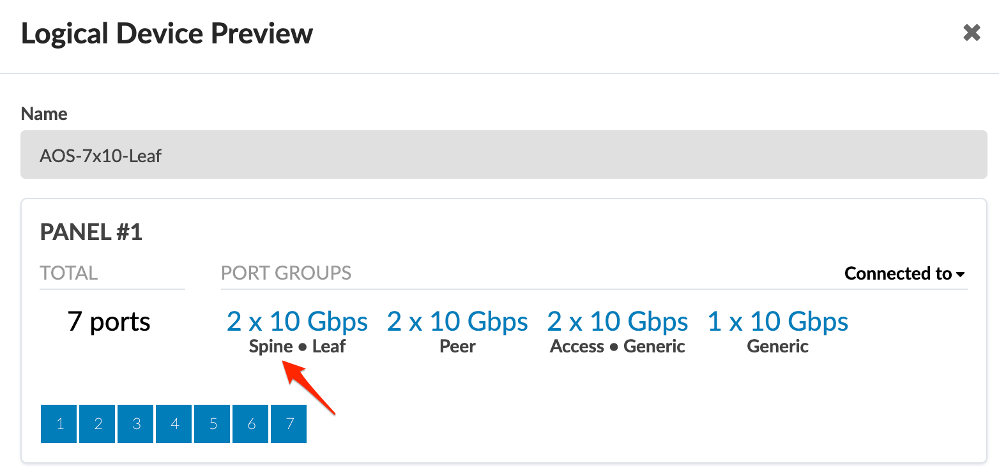
Task: Click port 7, the last port box
Action: click(x=289, y=424)
